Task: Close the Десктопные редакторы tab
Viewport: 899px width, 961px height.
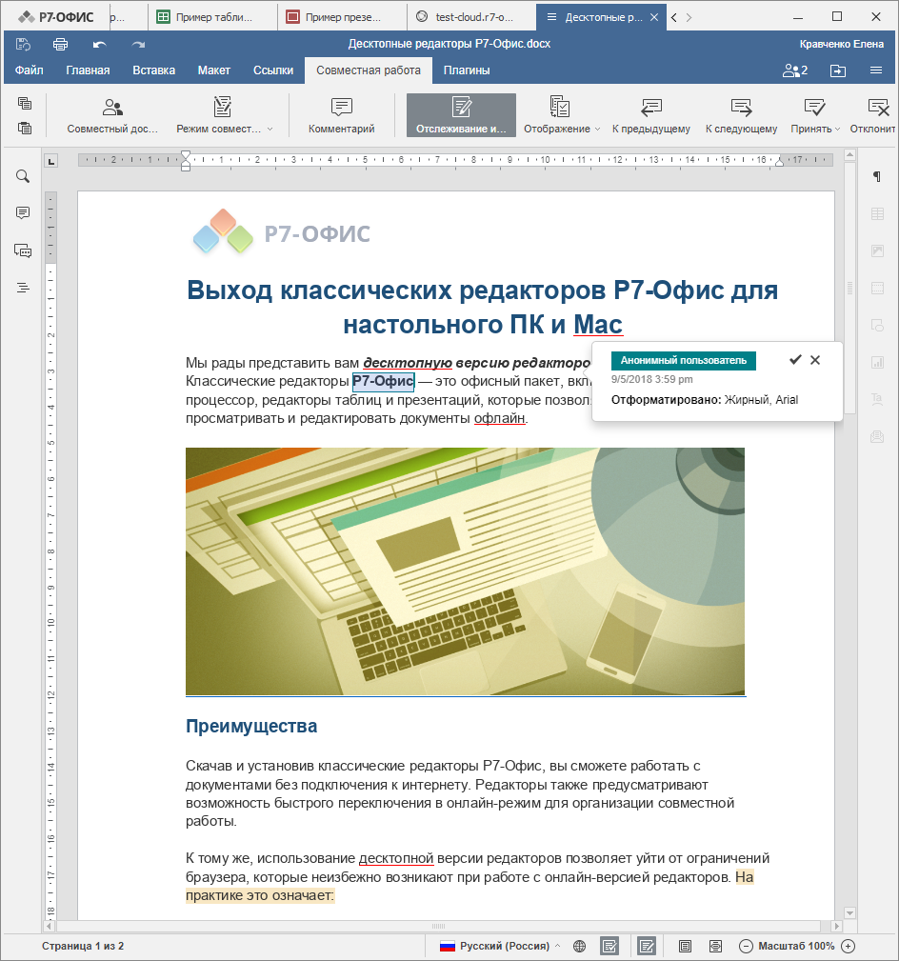Action: 654,17
